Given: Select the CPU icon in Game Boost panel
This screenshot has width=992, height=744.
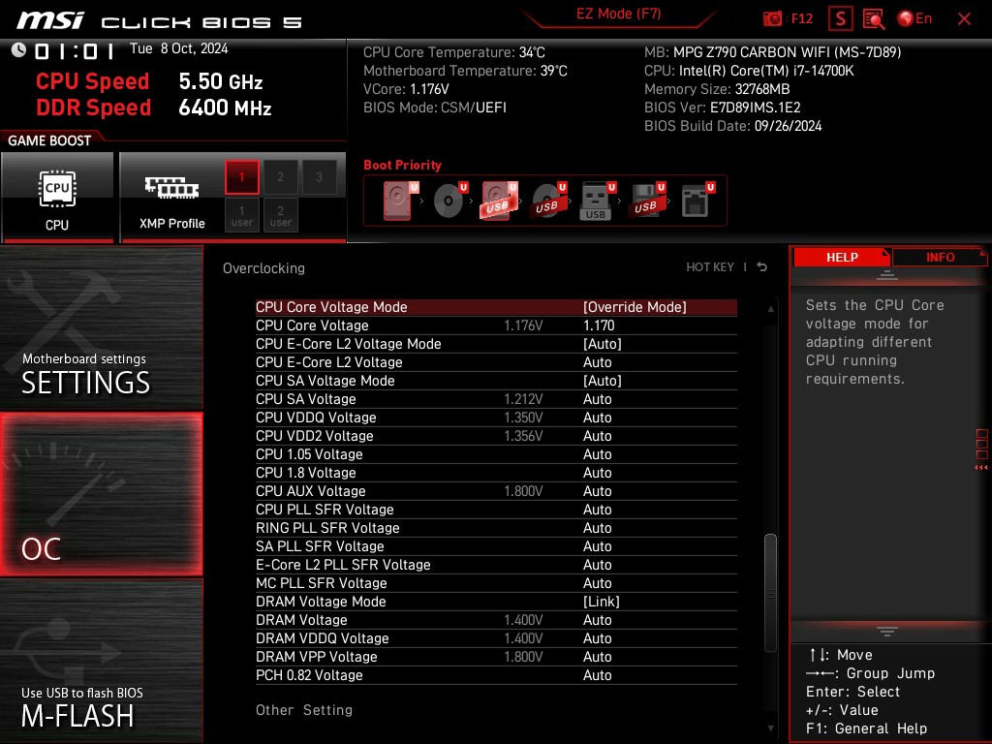Looking at the screenshot, I should [x=57, y=190].
